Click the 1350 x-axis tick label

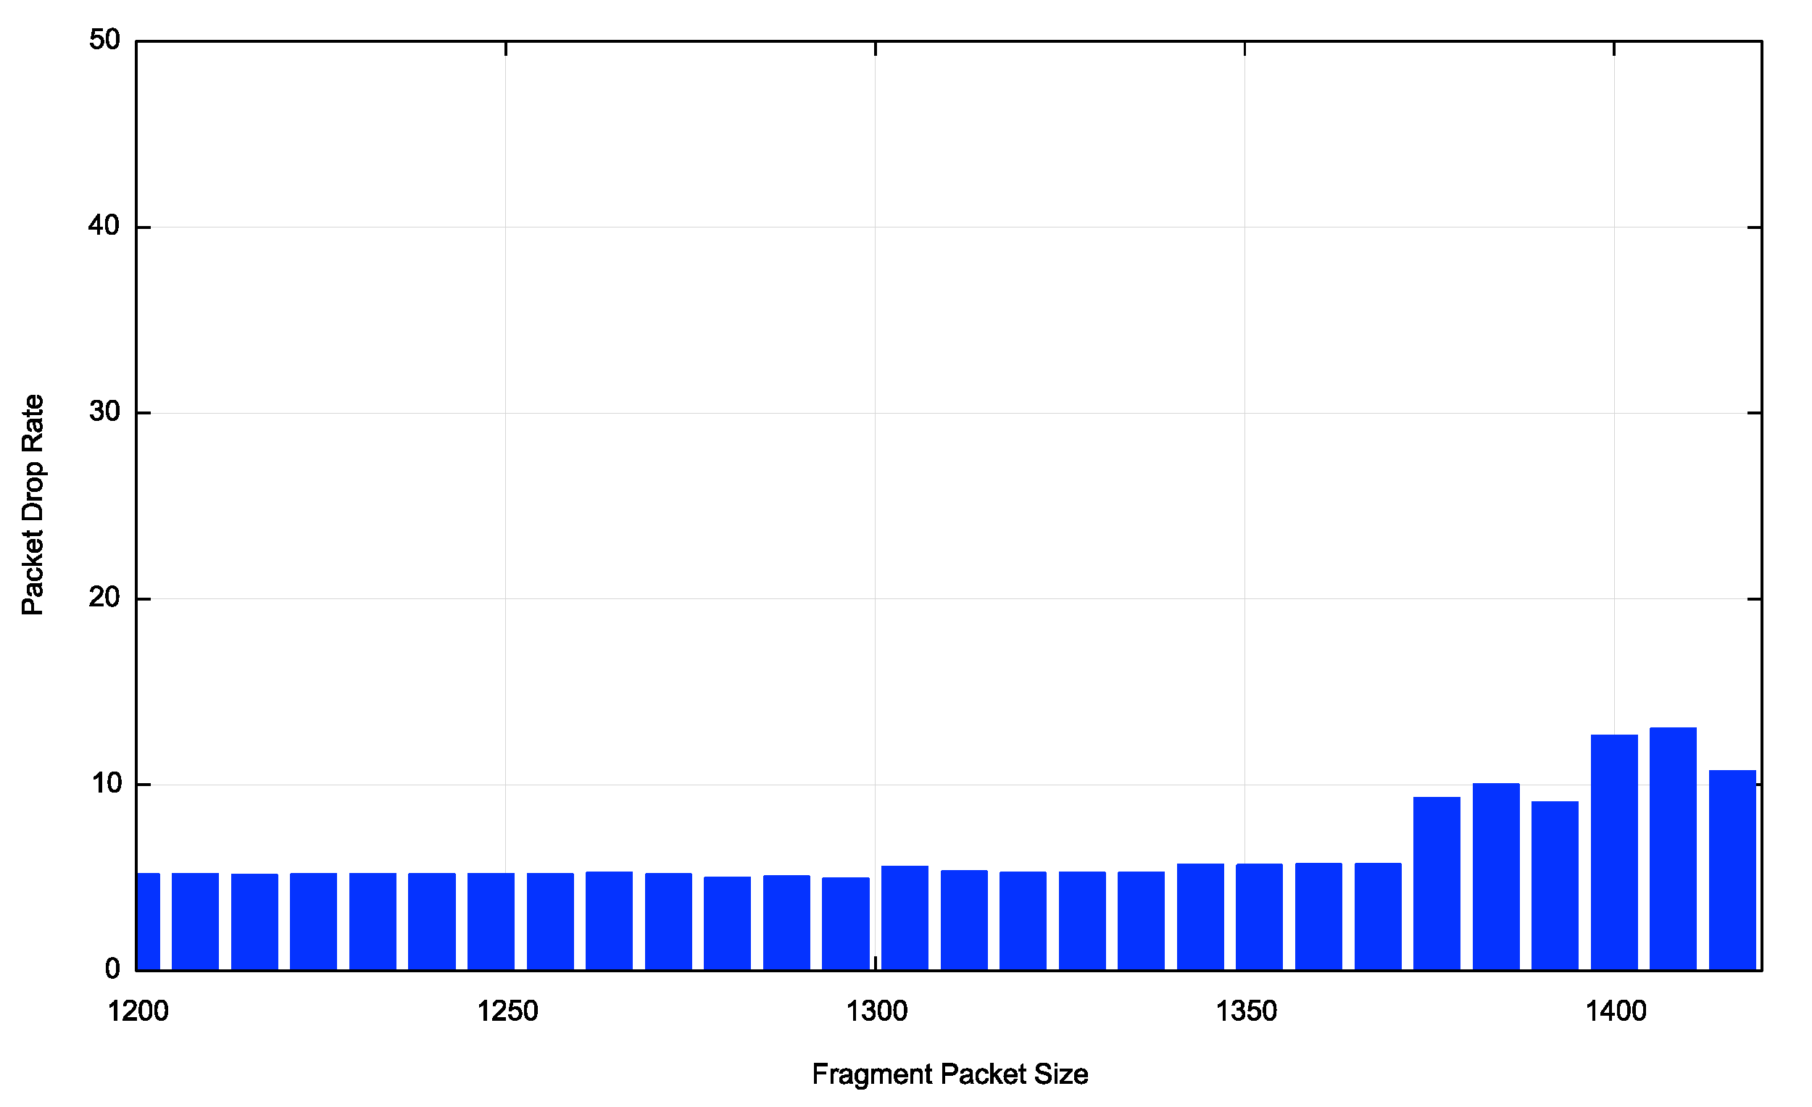coord(1247,1012)
